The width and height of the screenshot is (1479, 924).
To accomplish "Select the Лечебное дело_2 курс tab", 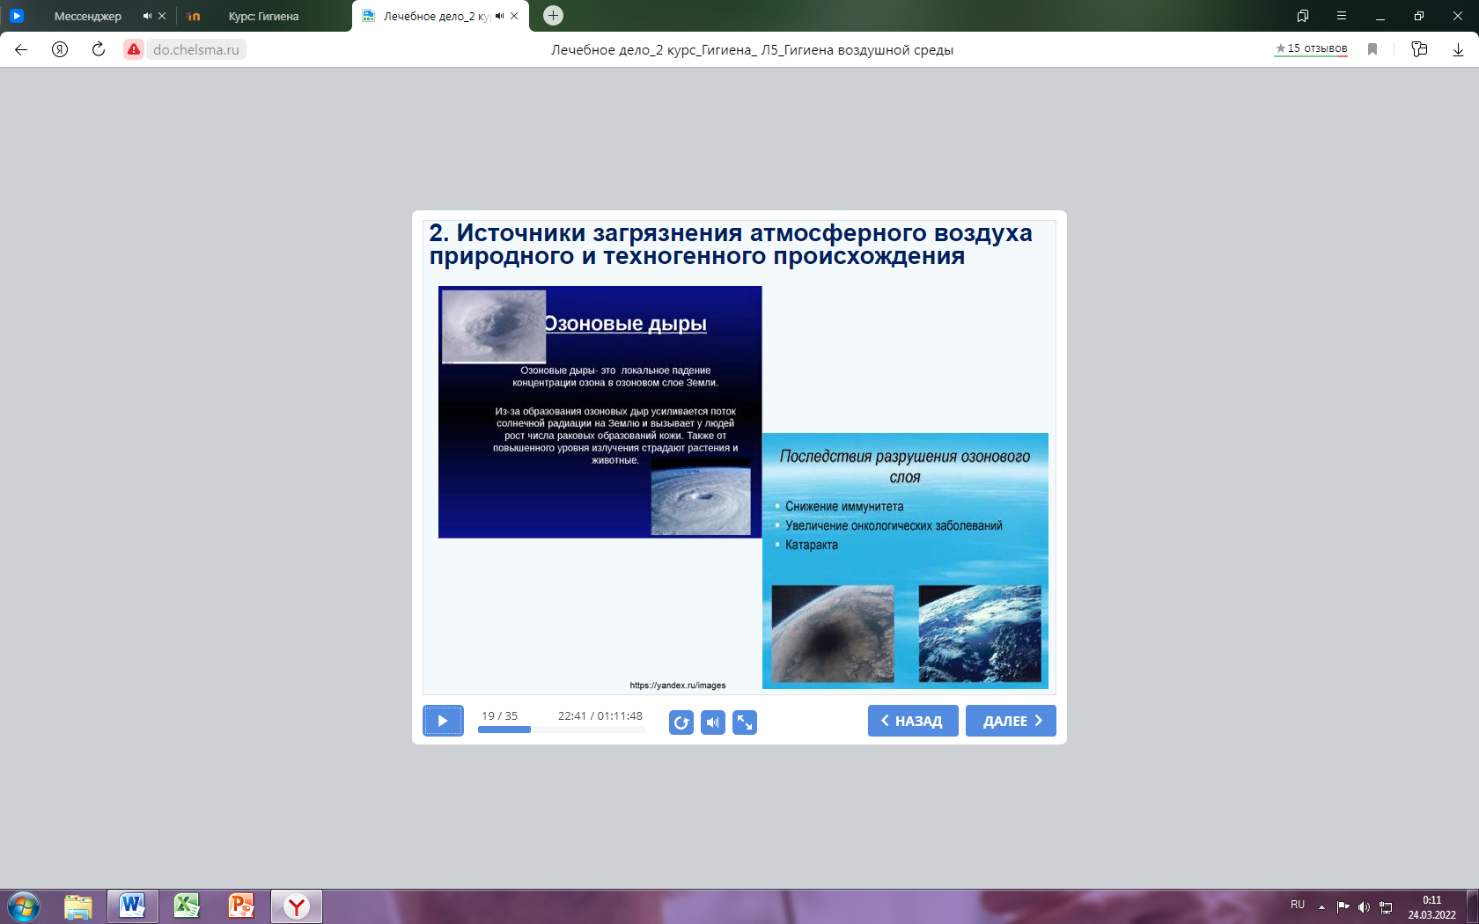I will pos(436,16).
